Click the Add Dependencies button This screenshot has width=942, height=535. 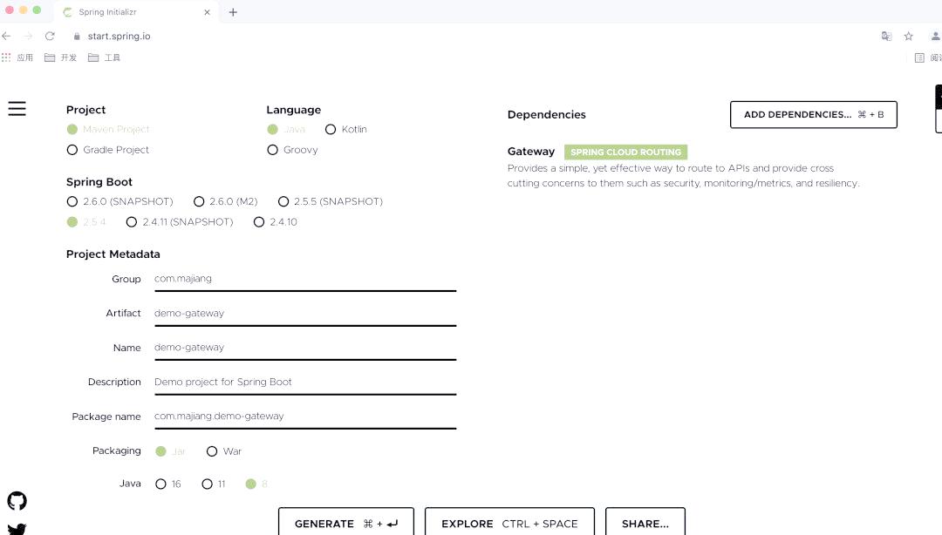(x=814, y=115)
